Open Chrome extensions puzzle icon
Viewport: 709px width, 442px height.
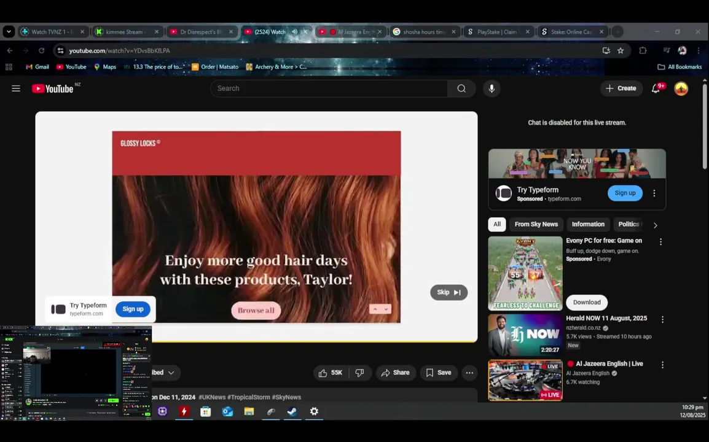click(x=643, y=50)
